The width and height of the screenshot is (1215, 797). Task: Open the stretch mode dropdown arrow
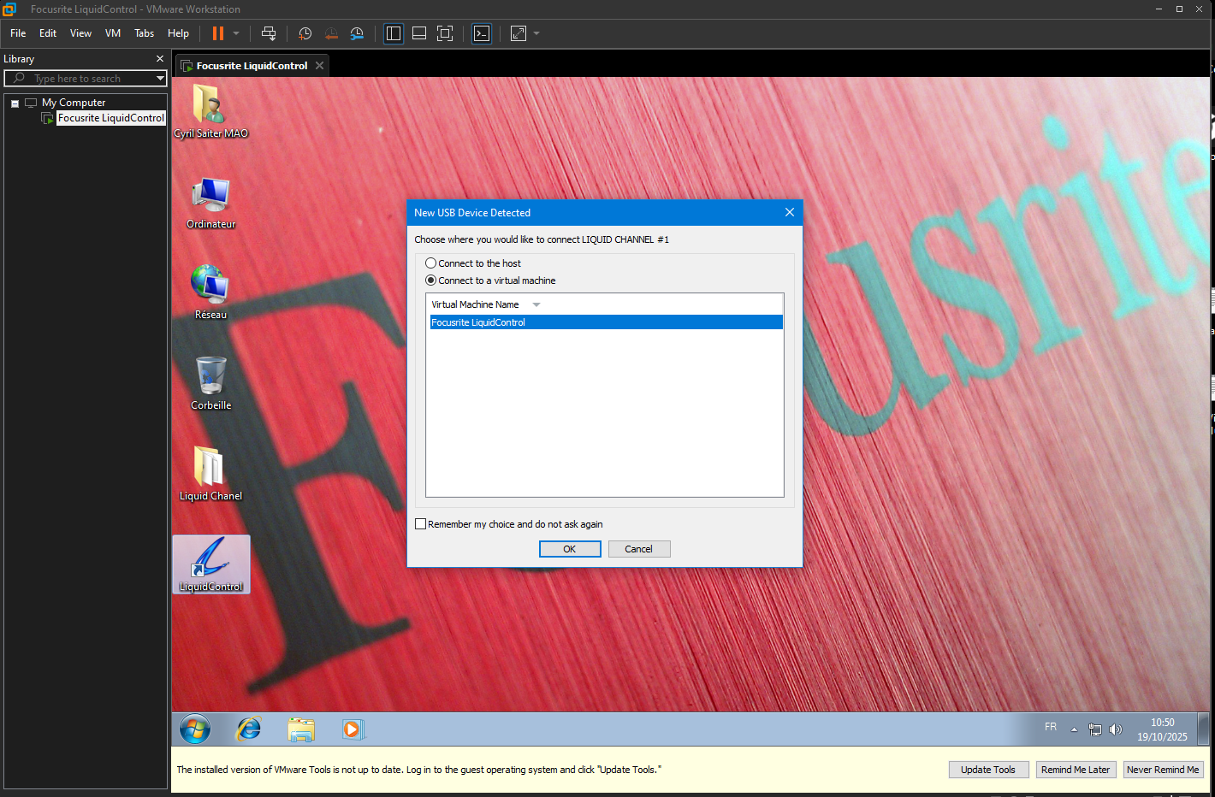536,33
